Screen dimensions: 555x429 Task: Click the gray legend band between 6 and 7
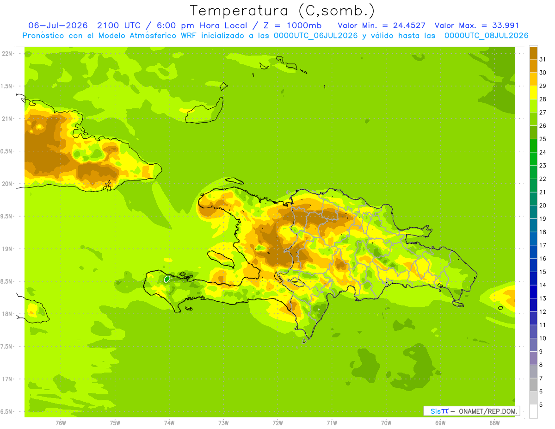pyautogui.click(x=533, y=385)
